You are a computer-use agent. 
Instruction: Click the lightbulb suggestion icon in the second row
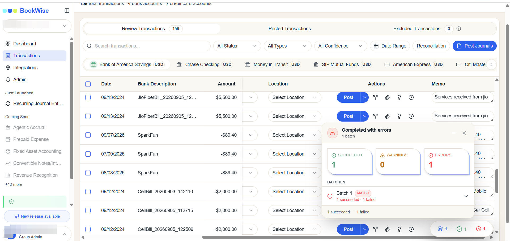click(399, 116)
